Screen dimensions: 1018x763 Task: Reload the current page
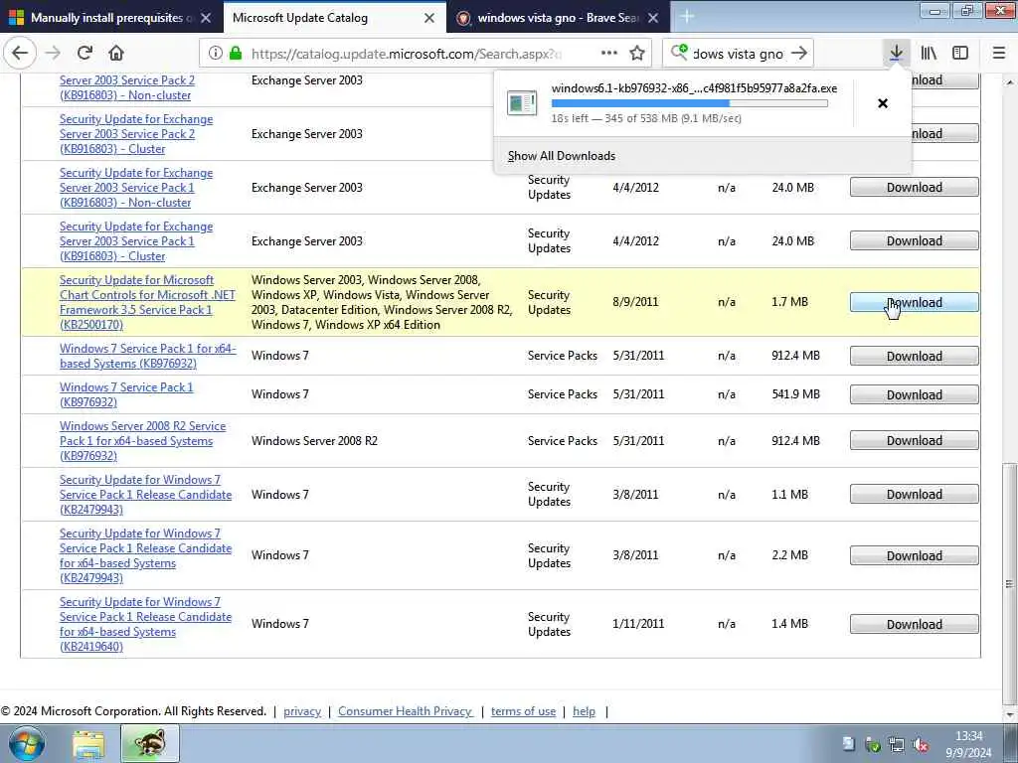click(85, 54)
